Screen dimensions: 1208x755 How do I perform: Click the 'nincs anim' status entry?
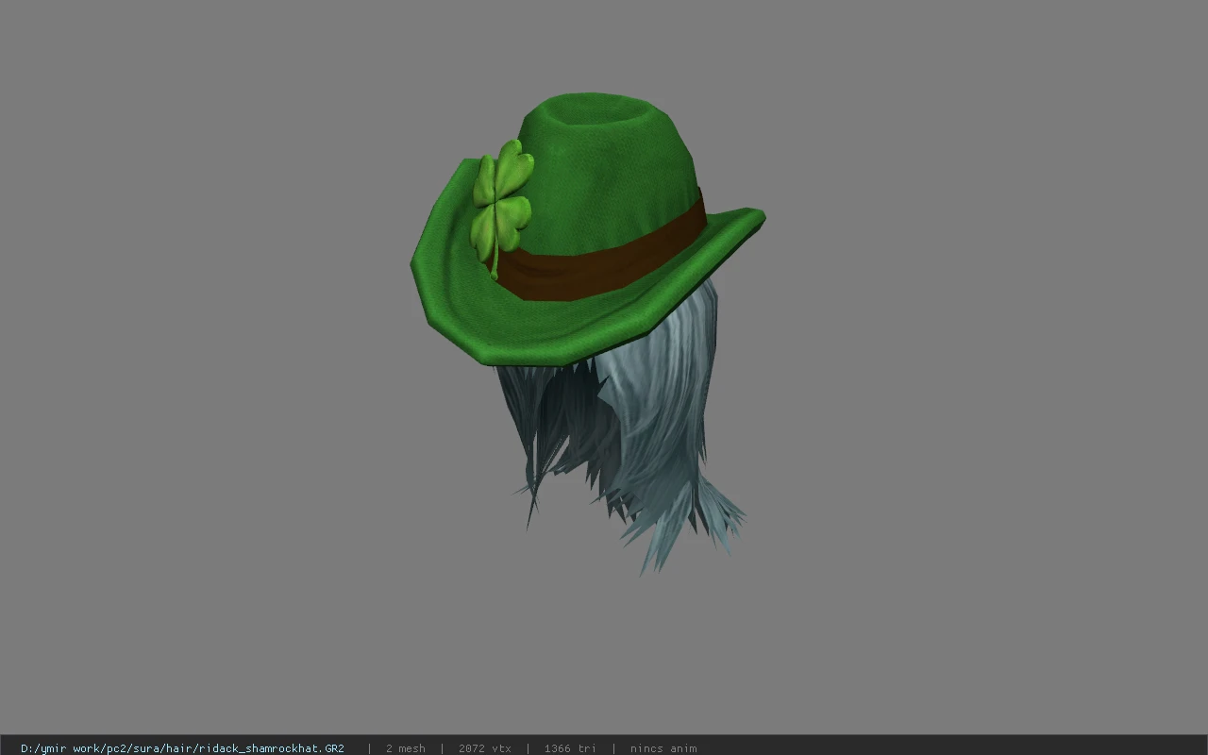[663, 748]
